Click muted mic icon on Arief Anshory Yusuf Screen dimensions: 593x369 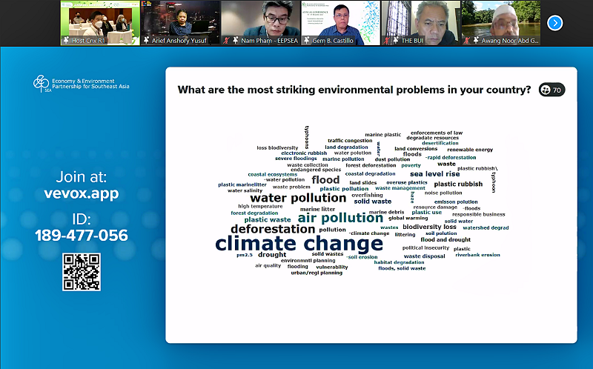point(147,40)
